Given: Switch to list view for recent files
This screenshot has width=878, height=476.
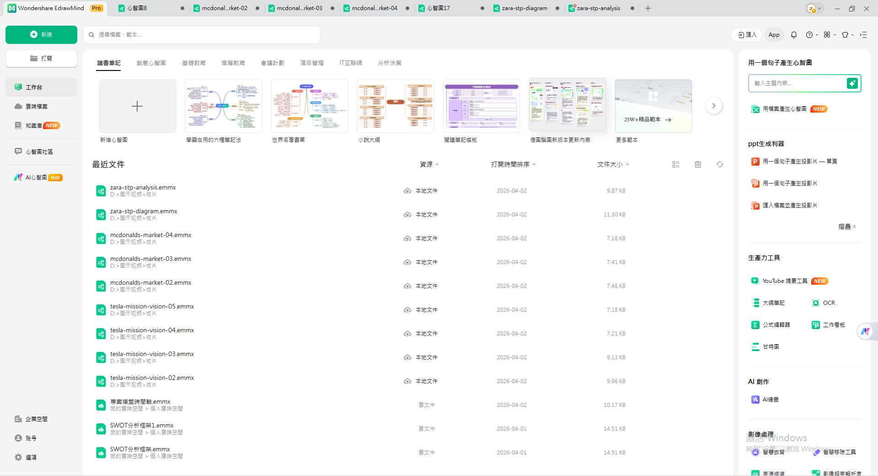Looking at the screenshot, I should pyautogui.click(x=675, y=164).
